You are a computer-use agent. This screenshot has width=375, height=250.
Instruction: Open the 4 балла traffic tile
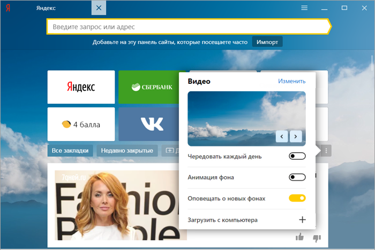(81, 124)
